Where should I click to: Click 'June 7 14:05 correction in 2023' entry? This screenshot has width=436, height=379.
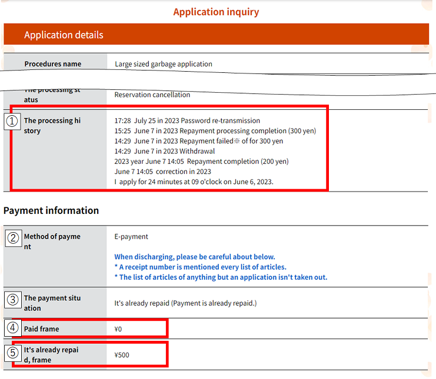point(162,172)
